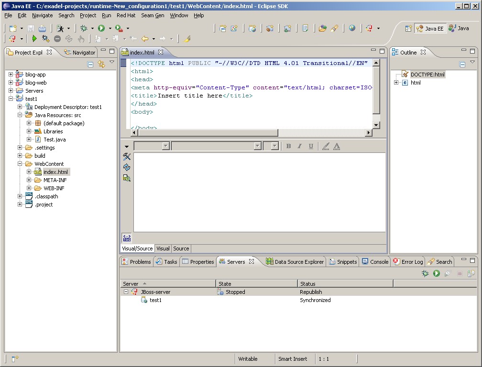Click the Run green play toolbar icon
Screen dimensions: 482x367
[101, 29]
